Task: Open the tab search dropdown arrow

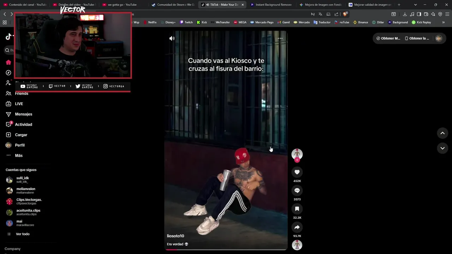Action: click(x=415, y=5)
